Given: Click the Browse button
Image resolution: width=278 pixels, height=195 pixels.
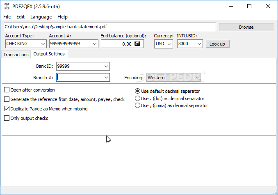Looking at the screenshot, I should pyautogui.click(x=246, y=27).
